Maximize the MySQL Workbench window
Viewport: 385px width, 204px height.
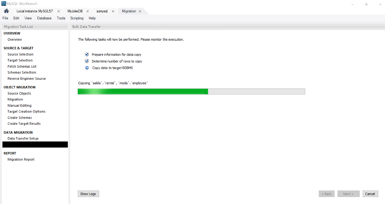click(366, 4)
